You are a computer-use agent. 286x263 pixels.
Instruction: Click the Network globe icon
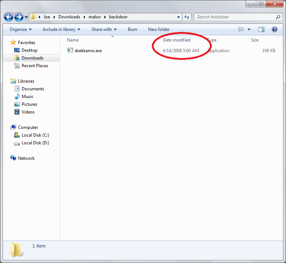[13, 158]
